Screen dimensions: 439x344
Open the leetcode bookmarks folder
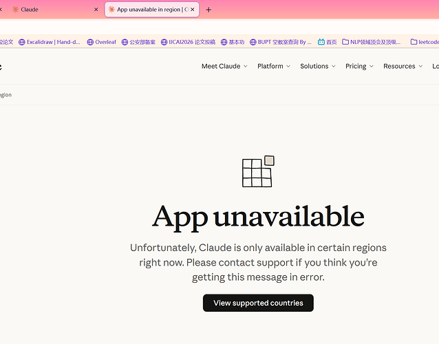click(425, 42)
